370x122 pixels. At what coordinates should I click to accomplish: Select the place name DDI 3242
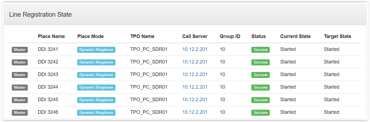[48, 62]
